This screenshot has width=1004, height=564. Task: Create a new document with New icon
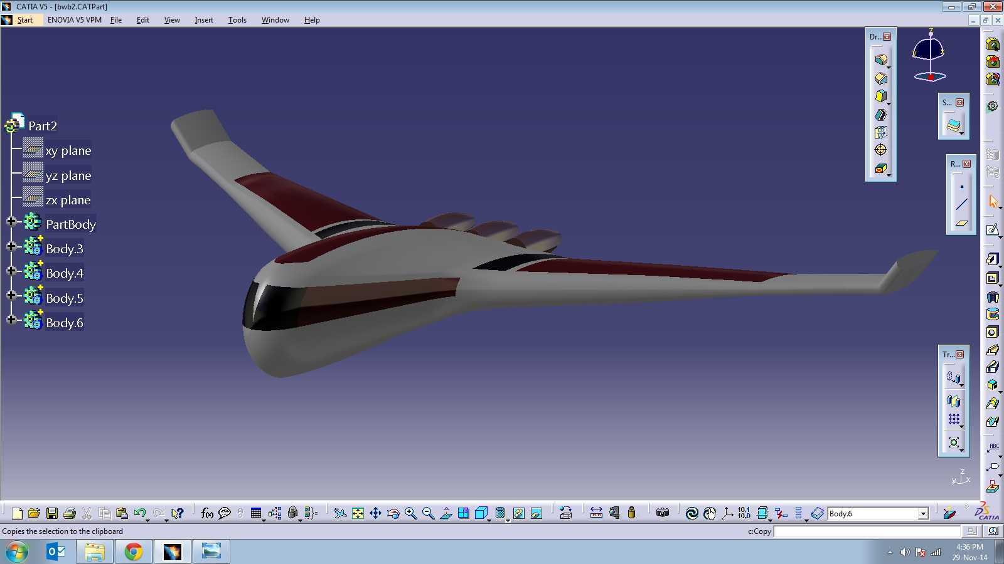(x=17, y=513)
